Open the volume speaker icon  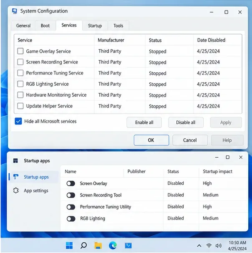point(219,245)
